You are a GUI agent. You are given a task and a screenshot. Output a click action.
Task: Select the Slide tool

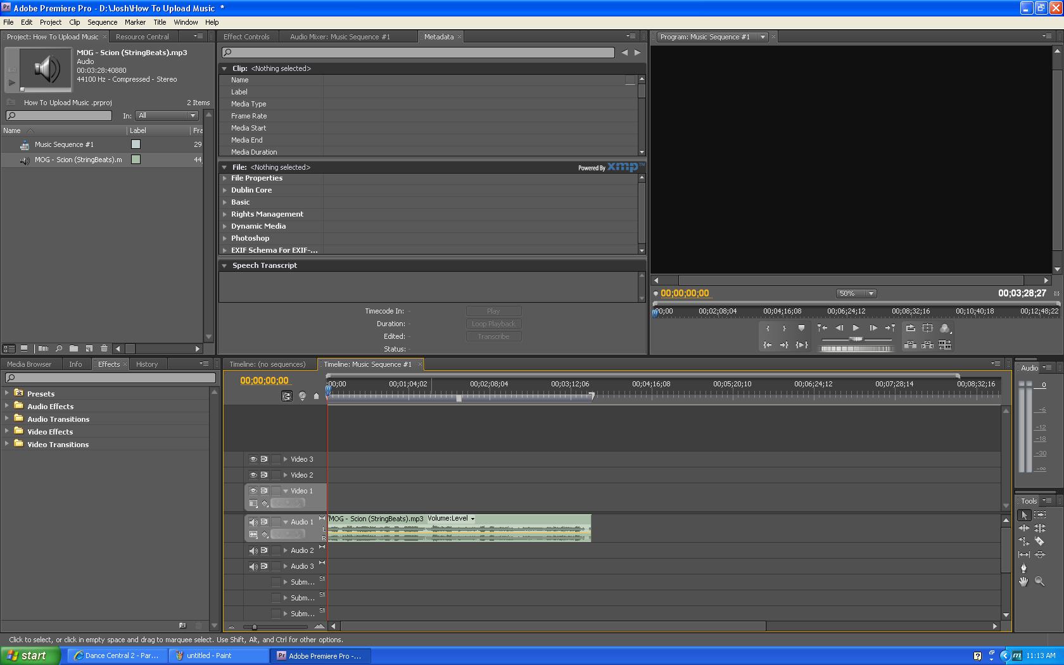pyautogui.click(x=1040, y=555)
